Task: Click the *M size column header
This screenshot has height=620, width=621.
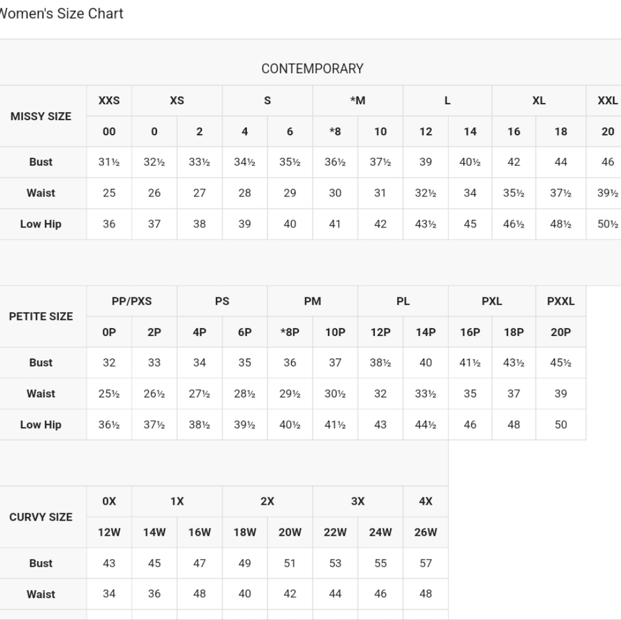Action: 358,101
